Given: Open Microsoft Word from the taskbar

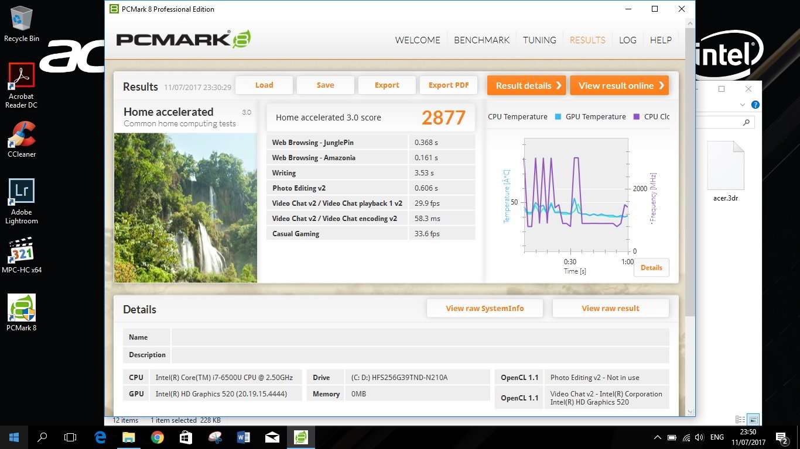Looking at the screenshot, I should (x=244, y=437).
